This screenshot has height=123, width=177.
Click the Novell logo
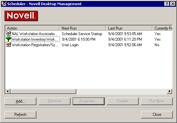click(21, 16)
